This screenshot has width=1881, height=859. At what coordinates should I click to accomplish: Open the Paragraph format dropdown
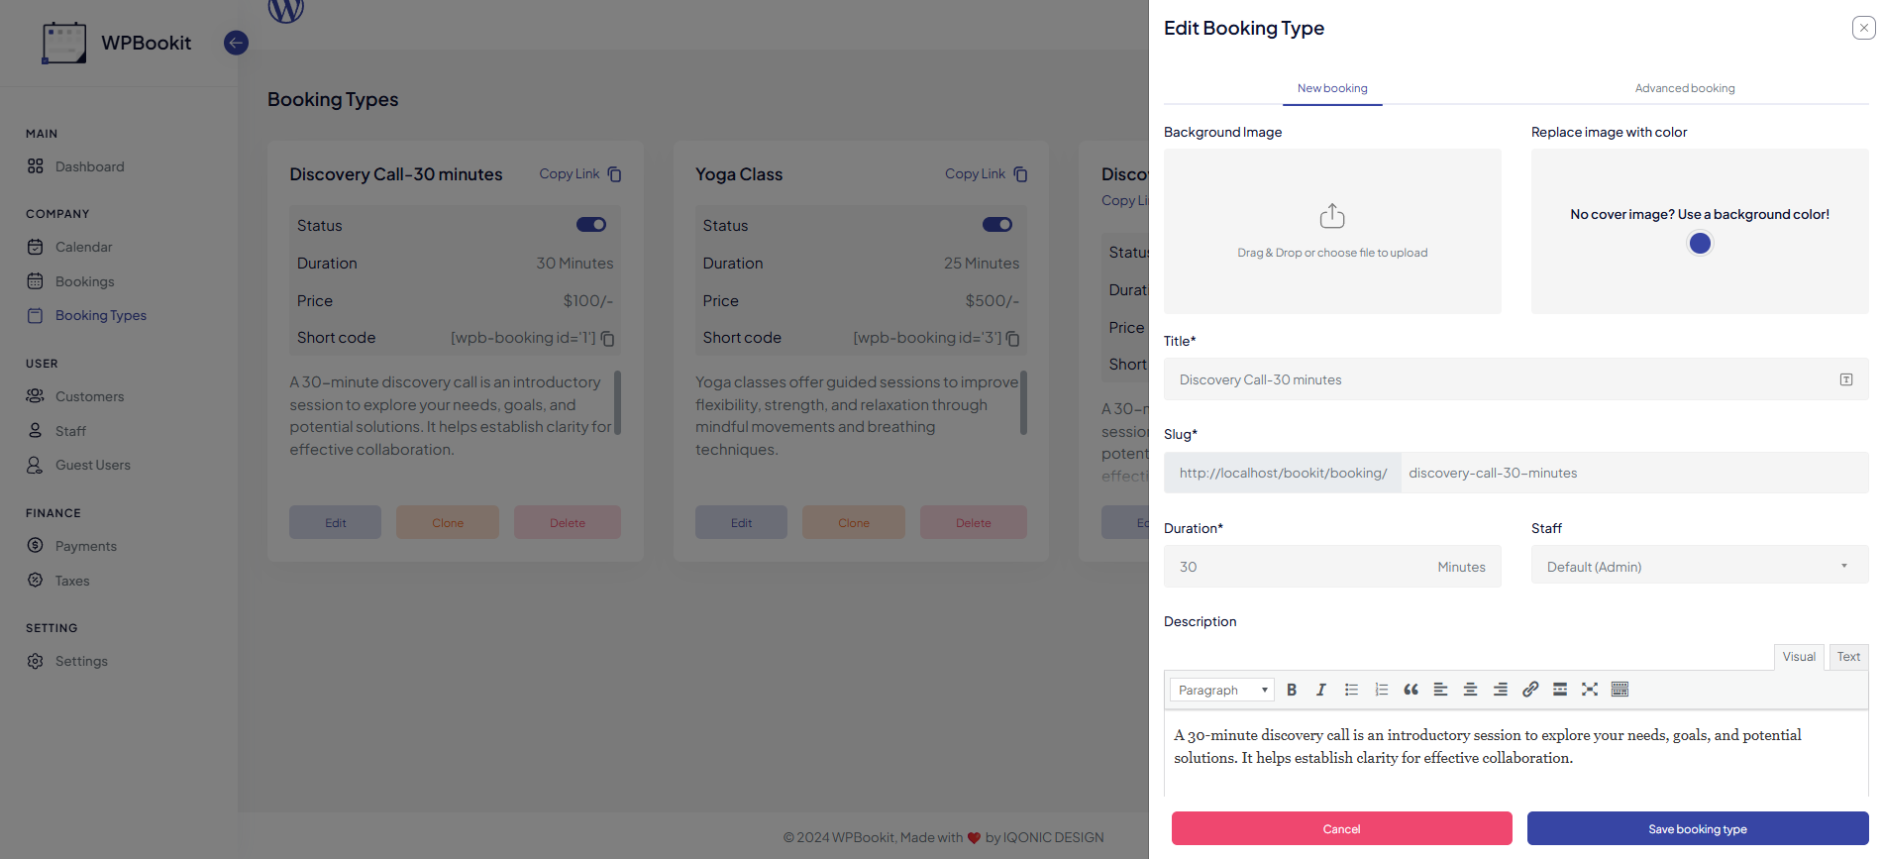1222,690
